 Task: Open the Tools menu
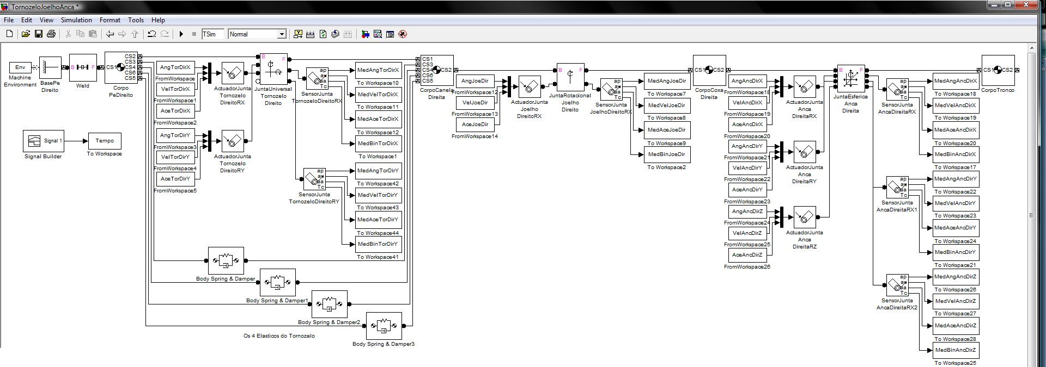pyautogui.click(x=136, y=20)
